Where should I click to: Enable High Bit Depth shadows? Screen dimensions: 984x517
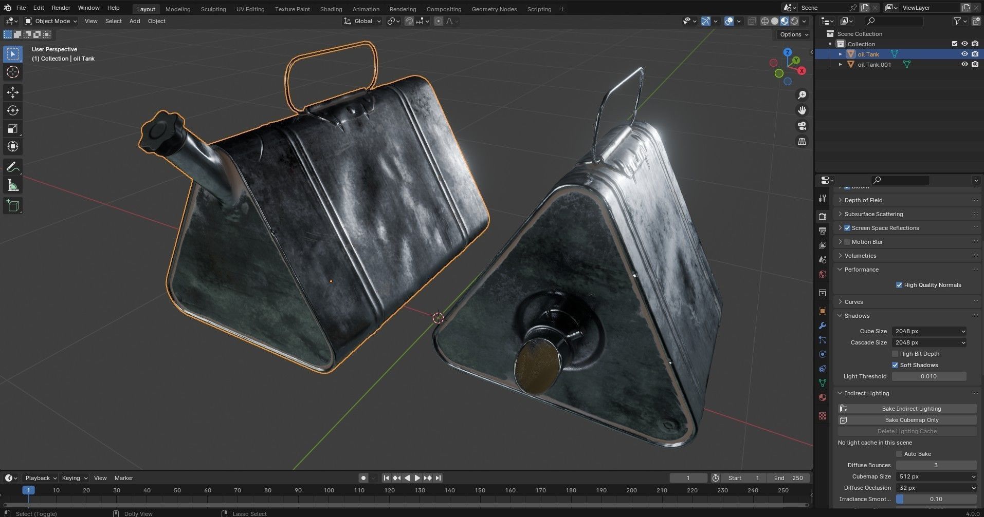click(x=895, y=354)
